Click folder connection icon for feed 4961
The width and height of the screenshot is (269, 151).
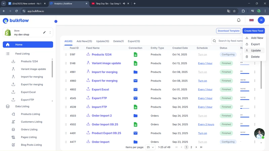(x=136, y=72)
